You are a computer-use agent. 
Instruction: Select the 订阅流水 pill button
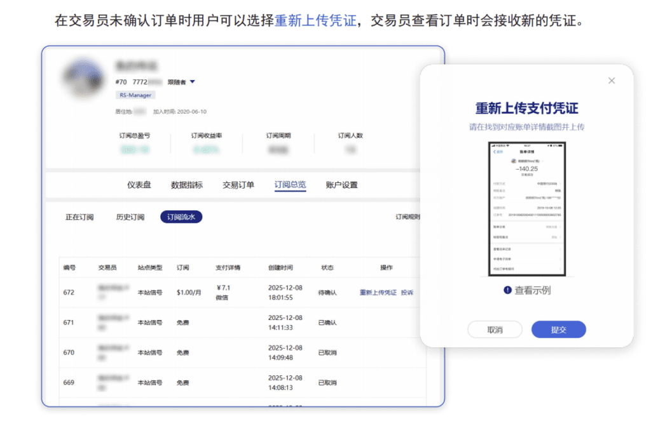(x=181, y=217)
